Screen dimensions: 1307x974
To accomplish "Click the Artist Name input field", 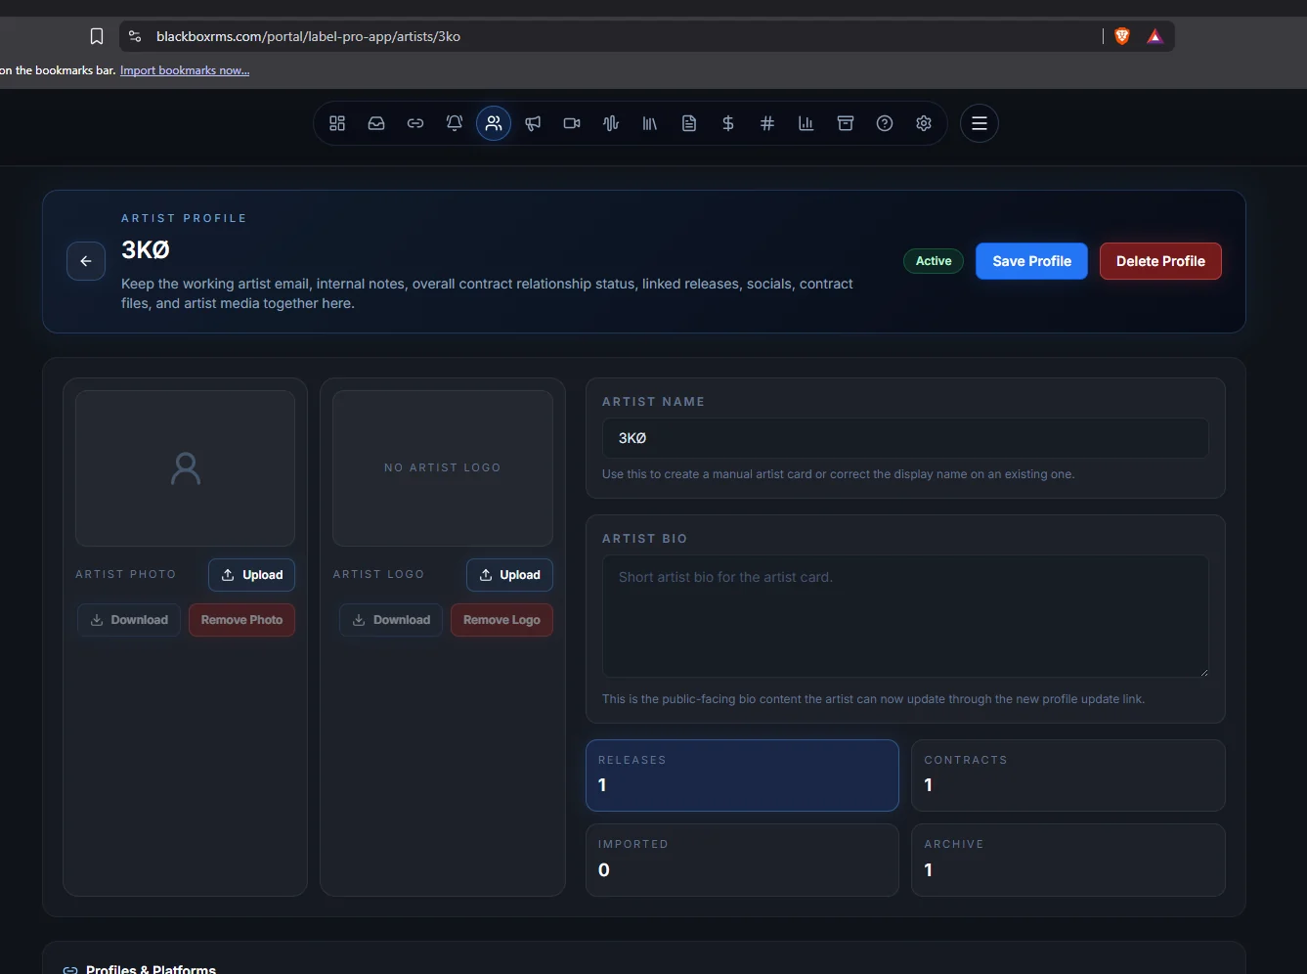I will tap(905, 438).
